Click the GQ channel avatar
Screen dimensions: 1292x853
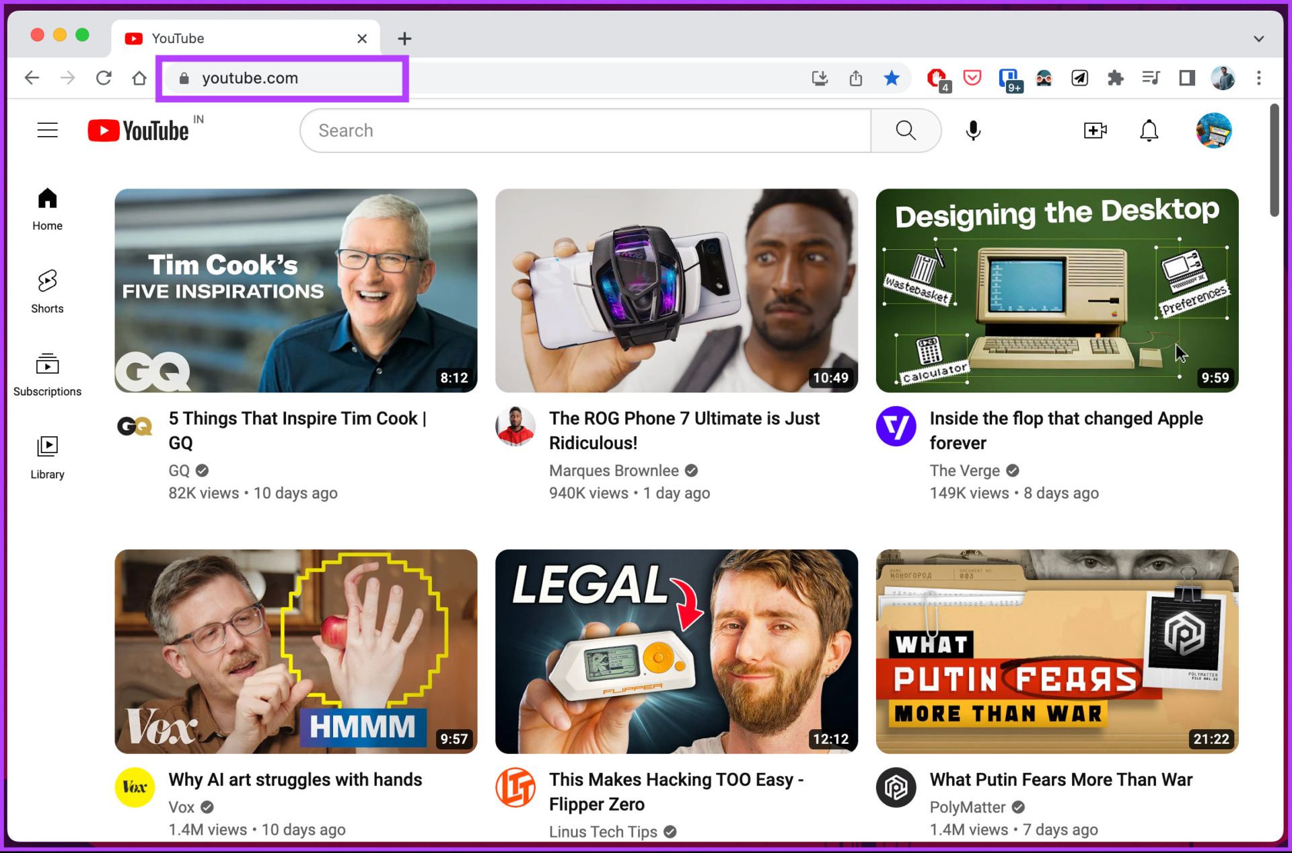pos(135,426)
